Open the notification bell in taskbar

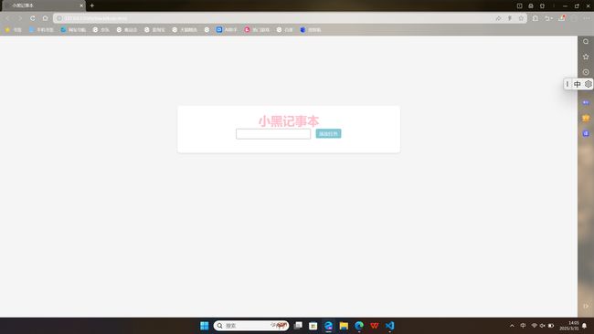585,326
